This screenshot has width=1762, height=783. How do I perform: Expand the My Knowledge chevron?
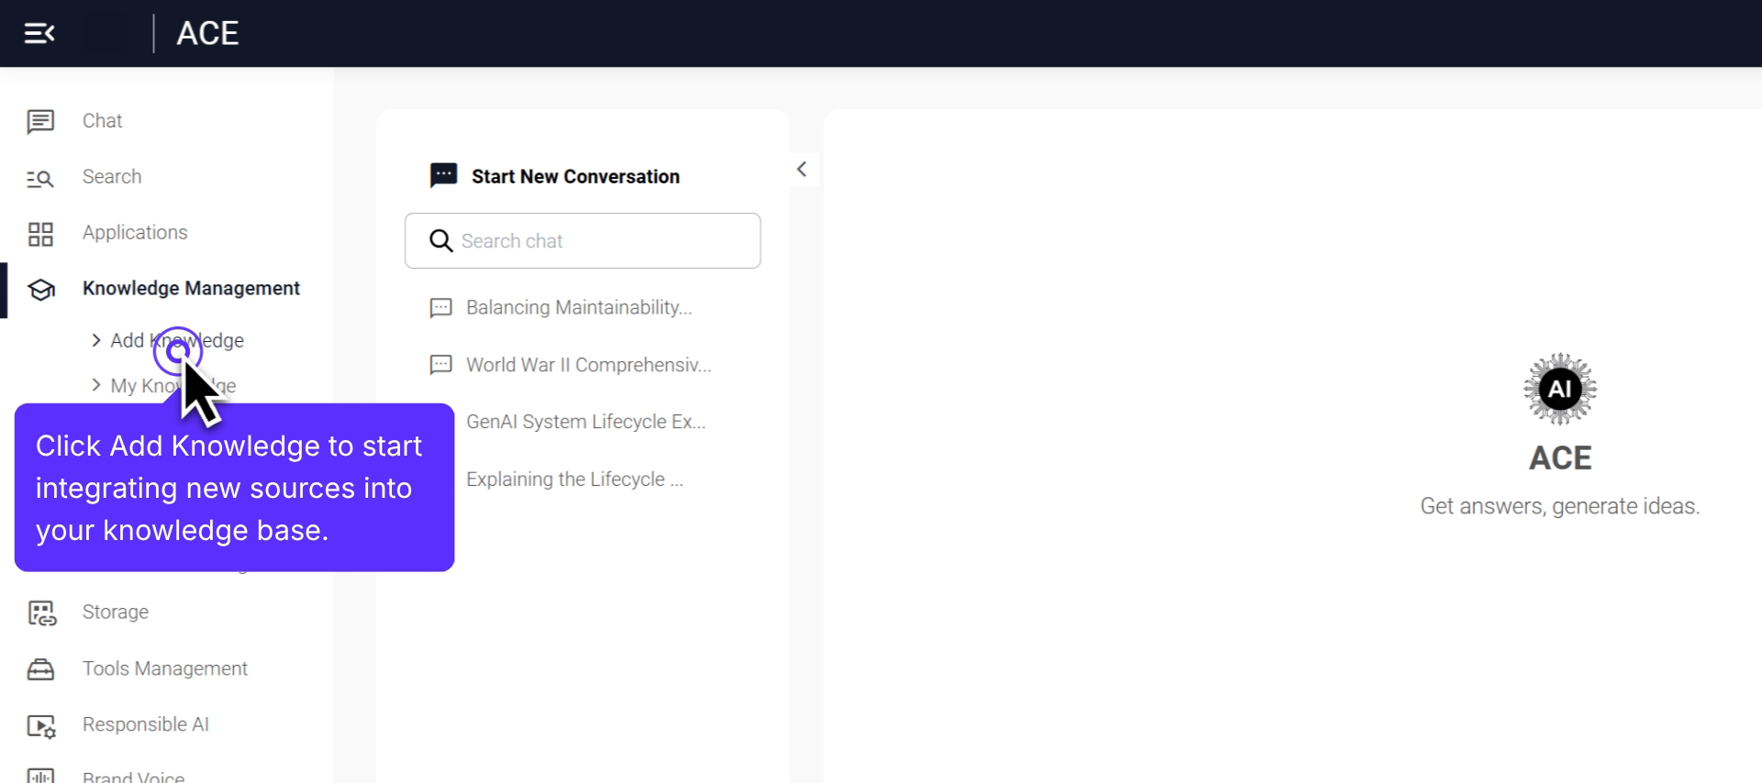click(x=96, y=385)
